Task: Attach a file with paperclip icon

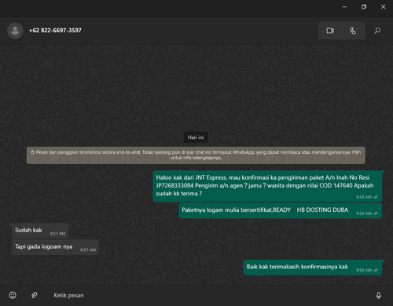Action: (x=34, y=295)
